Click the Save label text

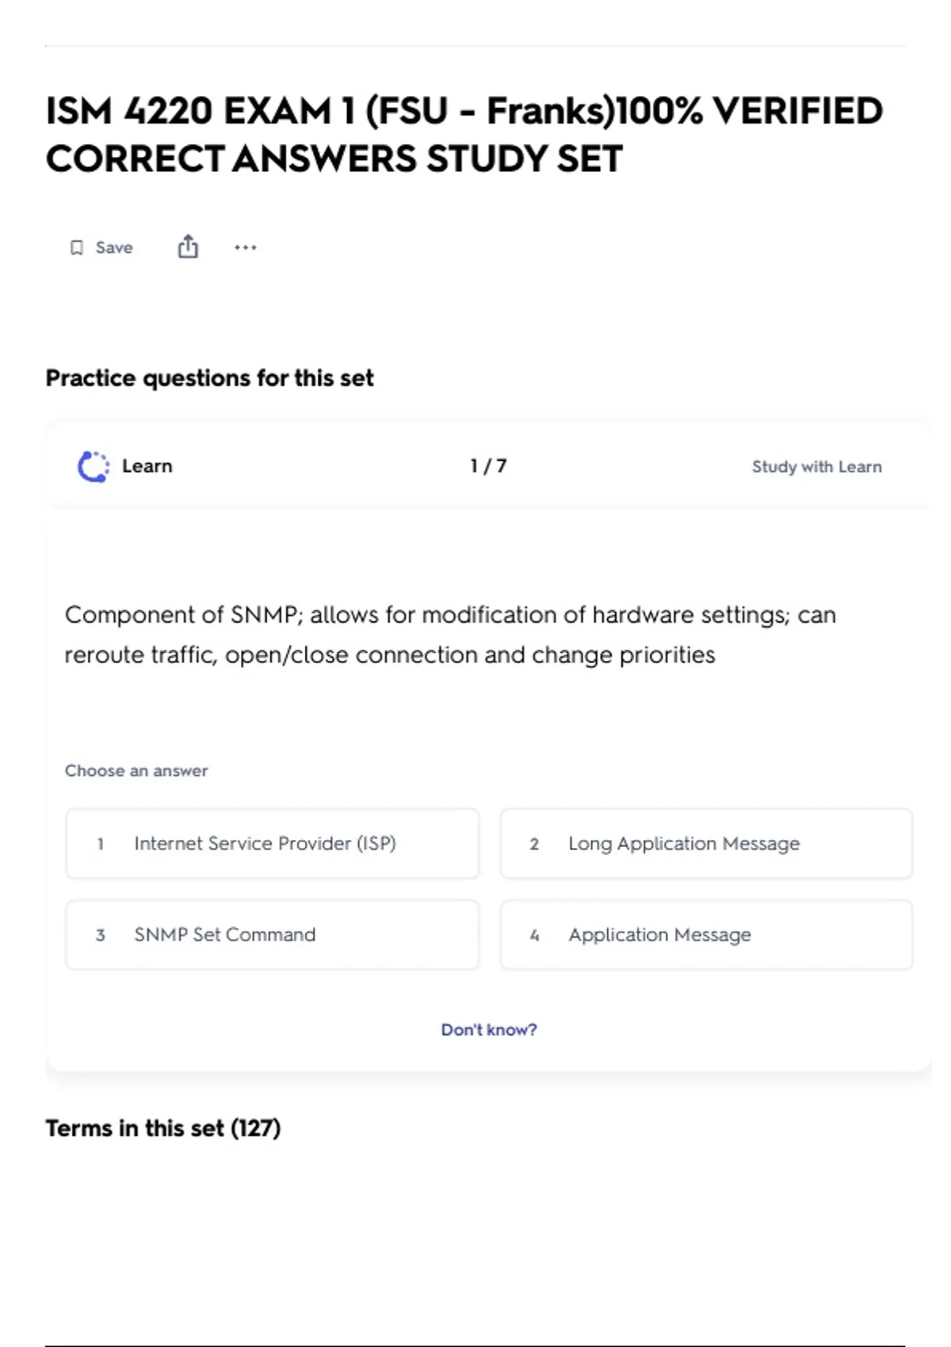click(114, 248)
